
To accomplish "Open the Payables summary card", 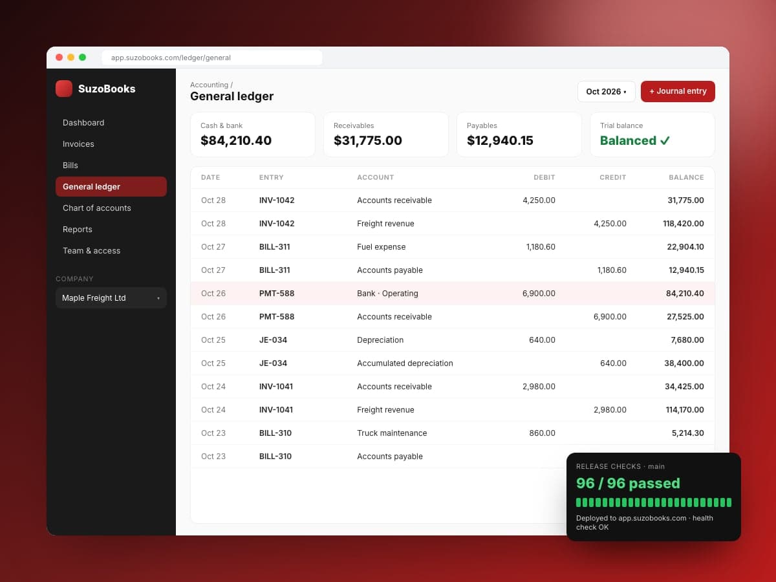I will click(519, 135).
